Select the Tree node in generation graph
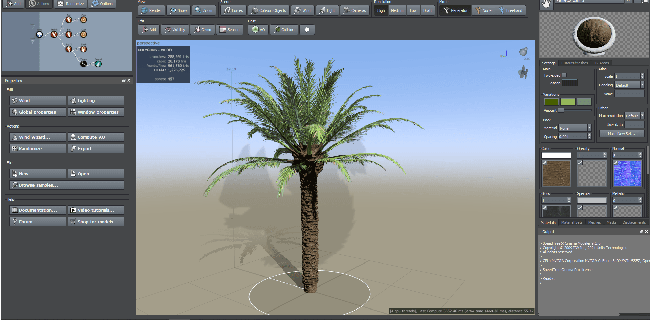650x320 pixels. point(40,34)
